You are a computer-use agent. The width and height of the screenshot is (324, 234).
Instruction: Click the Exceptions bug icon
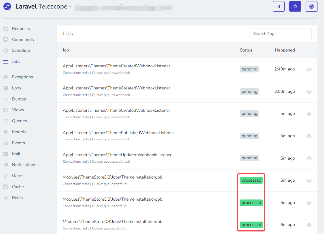[6, 77]
